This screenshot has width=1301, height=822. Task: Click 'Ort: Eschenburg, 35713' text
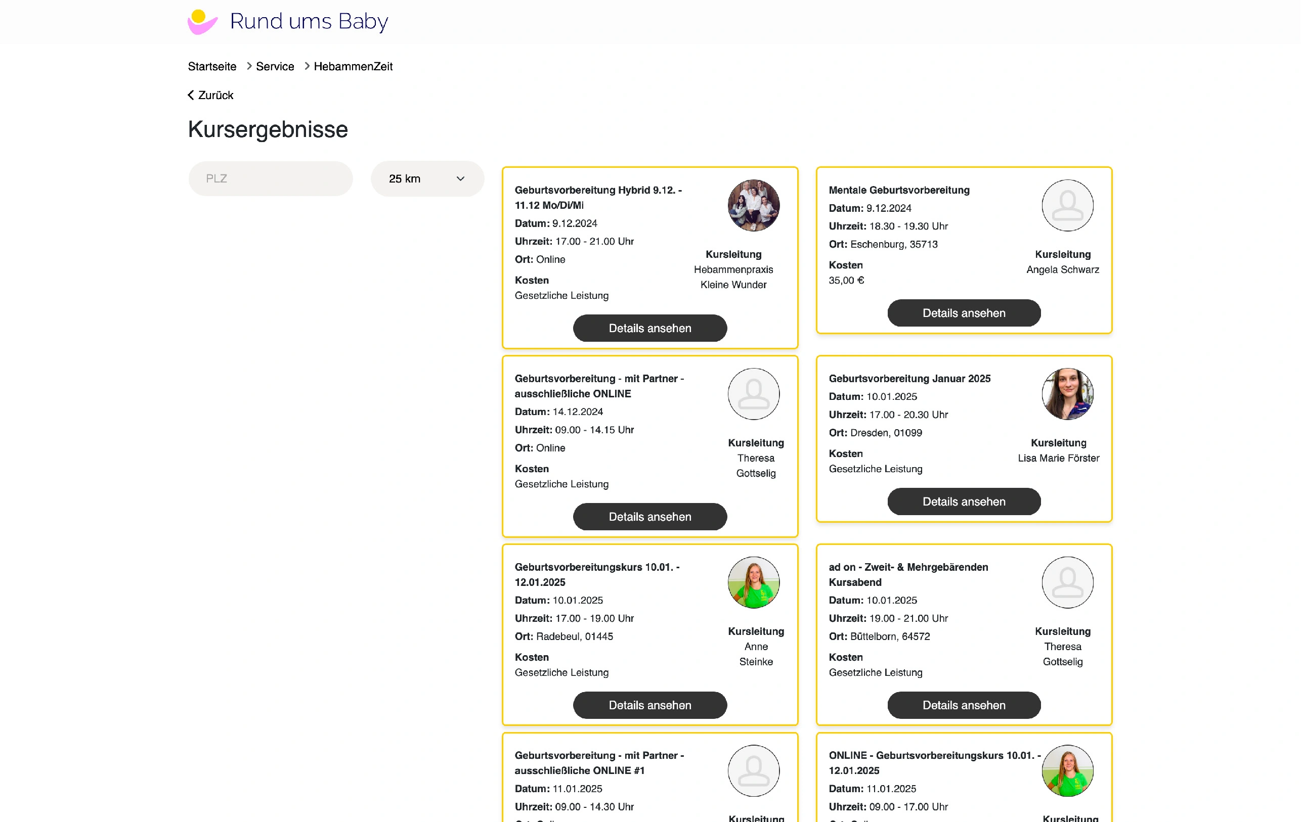pos(883,244)
